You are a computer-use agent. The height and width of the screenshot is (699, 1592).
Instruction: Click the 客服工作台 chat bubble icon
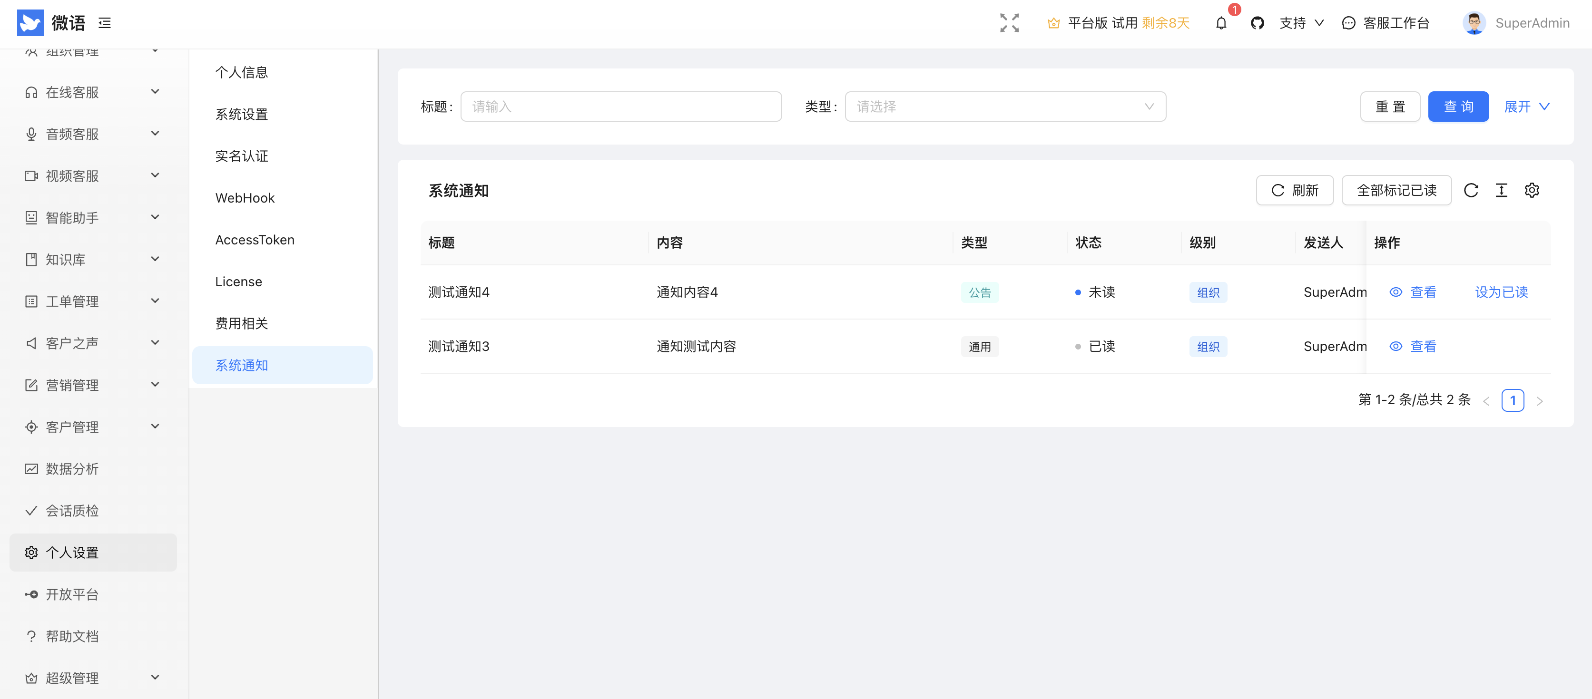[x=1348, y=23]
